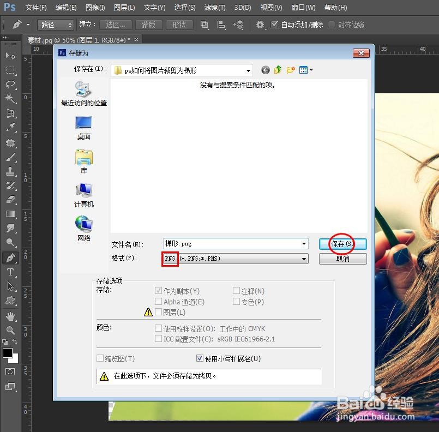Open the 滤镜(T) menu
The height and width of the screenshot is (432, 439).
click(215, 8)
